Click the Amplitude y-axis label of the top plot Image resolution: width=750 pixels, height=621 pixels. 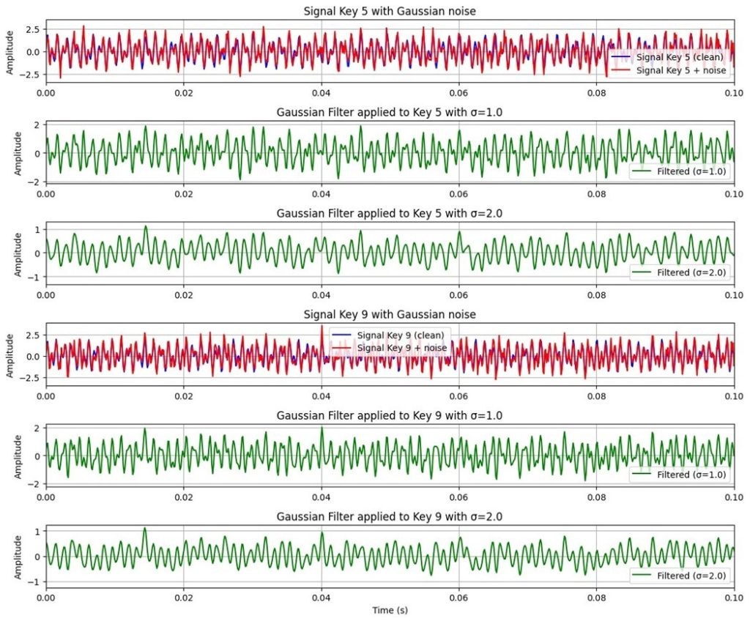point(10,51)
